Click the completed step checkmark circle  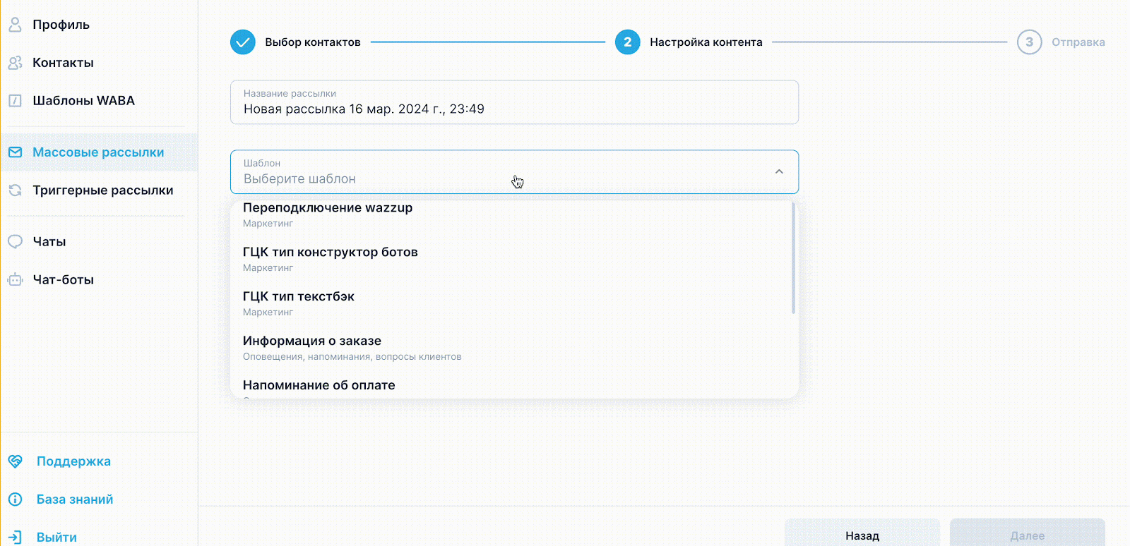[x=243, y=42]
